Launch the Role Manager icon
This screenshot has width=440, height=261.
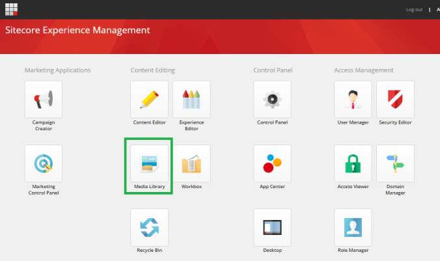[353, 227]
